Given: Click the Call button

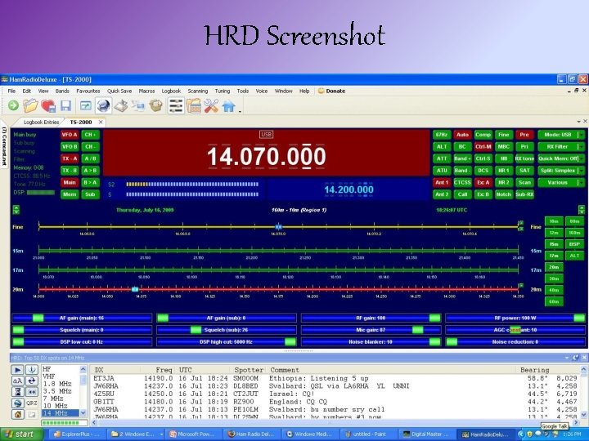Looking at the screenshot, I should pos(462,194).
